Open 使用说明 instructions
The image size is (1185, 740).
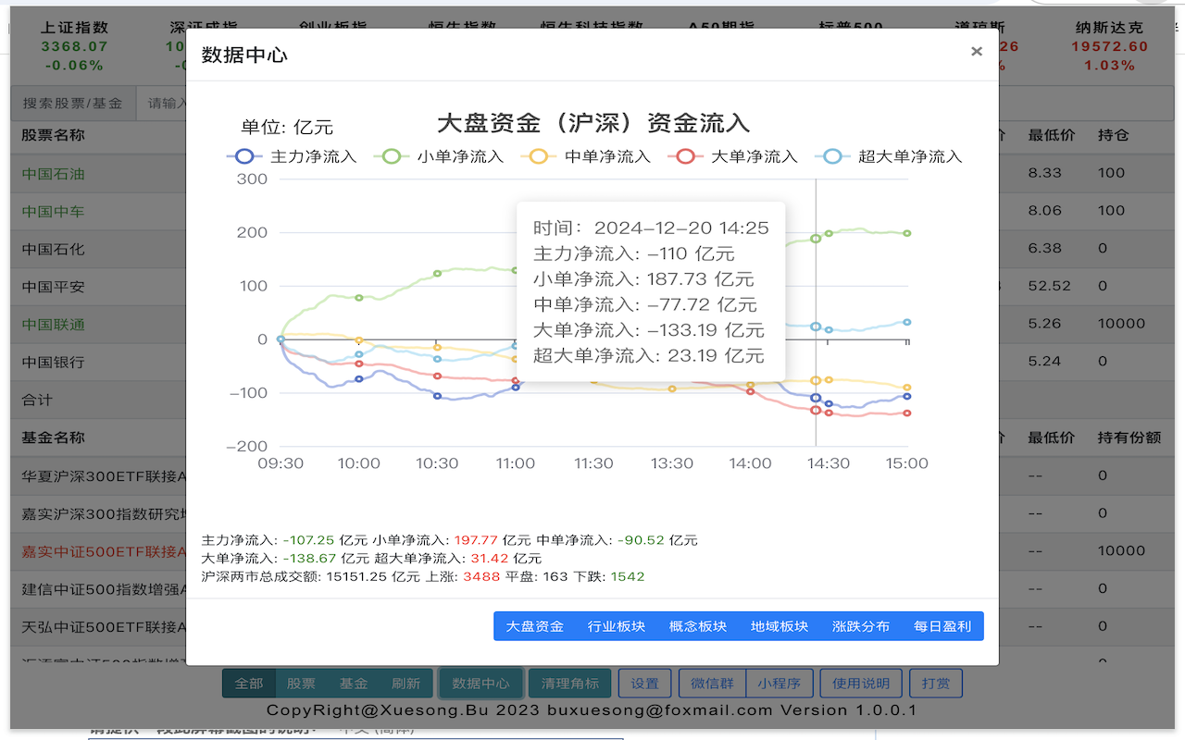pos(861,684)
